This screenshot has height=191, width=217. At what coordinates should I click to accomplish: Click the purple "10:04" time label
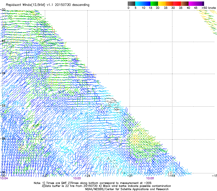click(4, 178)
